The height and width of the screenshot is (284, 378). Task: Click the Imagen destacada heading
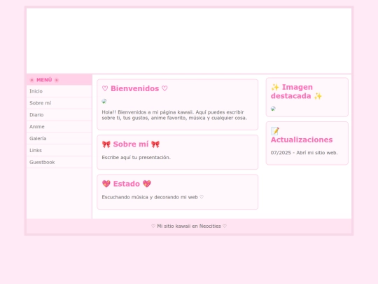[x=297, y=92]
